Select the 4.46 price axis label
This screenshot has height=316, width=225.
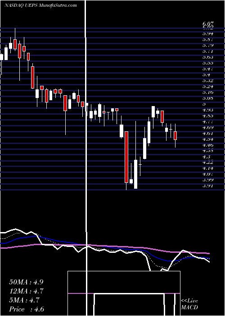[x=208, y=145]
